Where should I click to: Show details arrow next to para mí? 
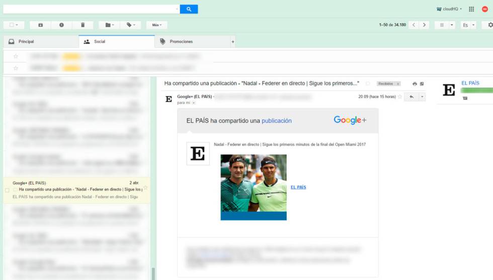point(194,103)
